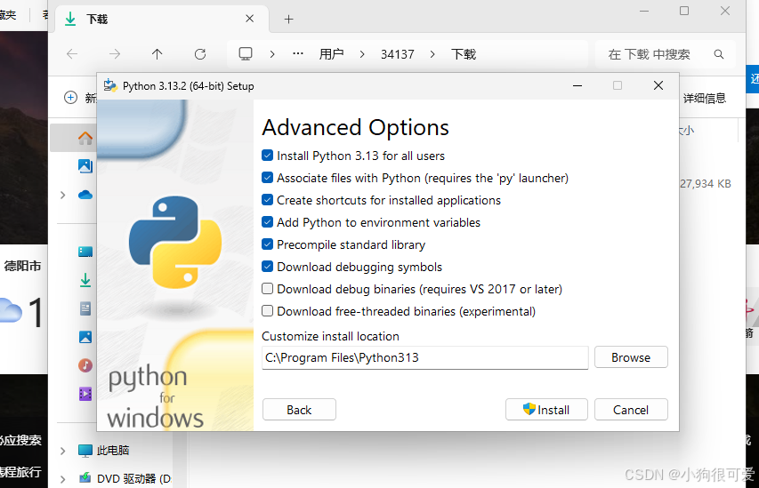Open Desktop folder in Explorer sidebar

coord(85,252)
